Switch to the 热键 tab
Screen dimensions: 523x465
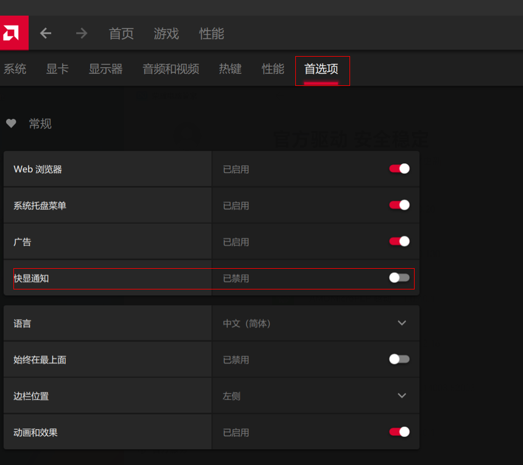230,69
